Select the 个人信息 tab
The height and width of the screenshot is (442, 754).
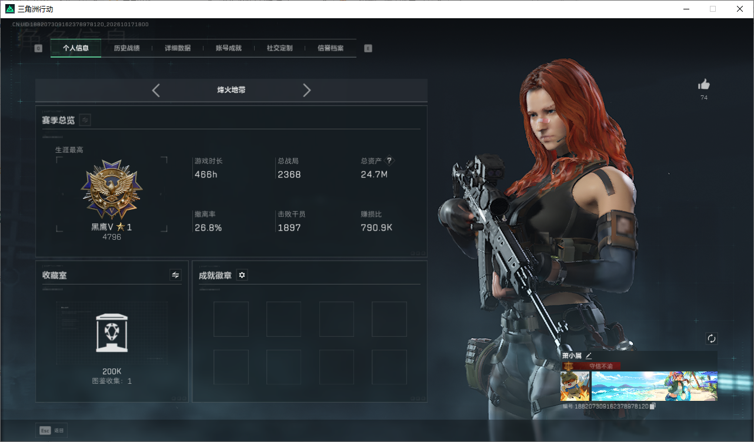pos(76,48)
